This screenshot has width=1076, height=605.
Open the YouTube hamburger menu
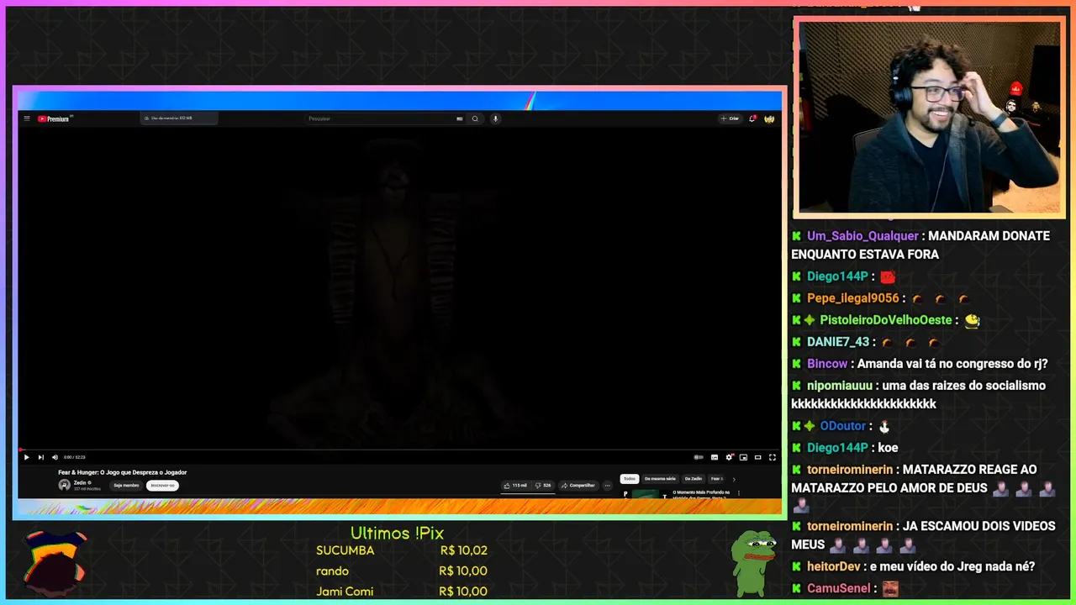tap(27, 118)
